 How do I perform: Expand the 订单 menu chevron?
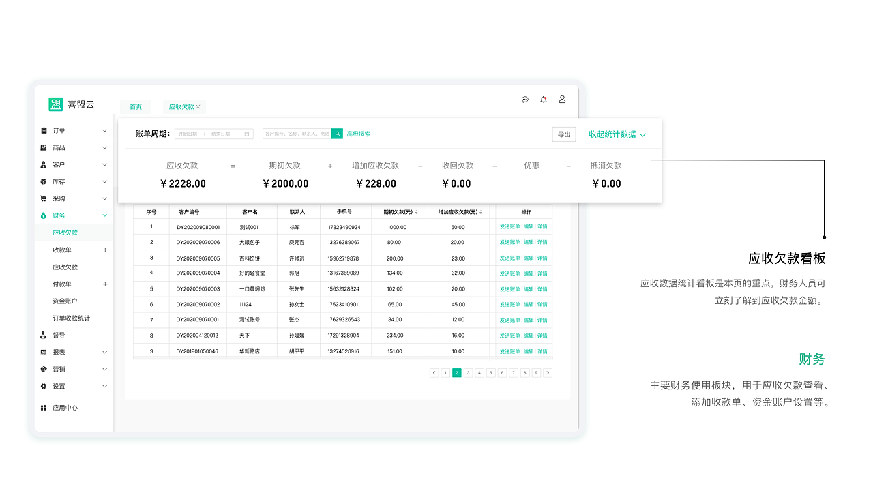105,130
